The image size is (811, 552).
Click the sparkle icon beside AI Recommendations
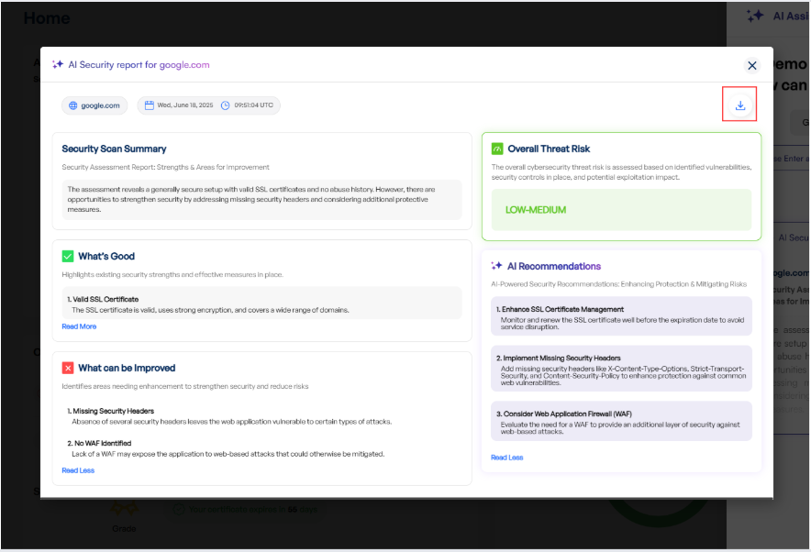497,266
